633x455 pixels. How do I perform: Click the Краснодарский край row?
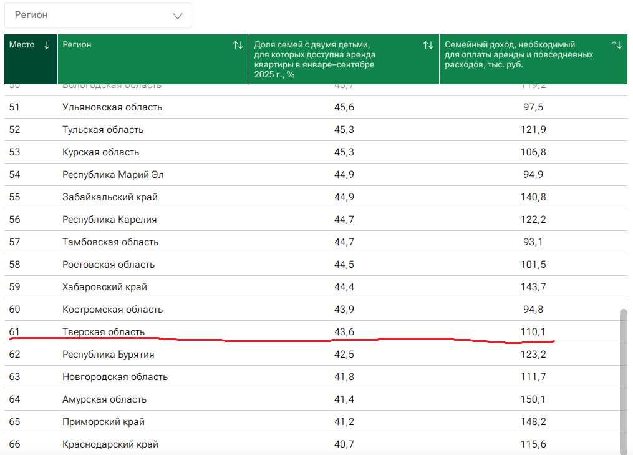click(110, 444)
